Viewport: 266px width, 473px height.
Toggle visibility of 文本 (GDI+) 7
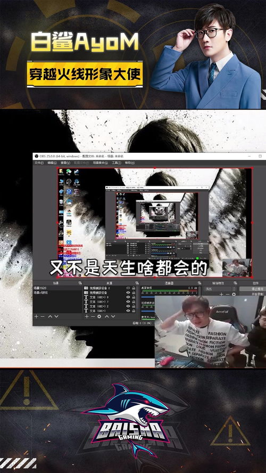(x=128, y=301)
